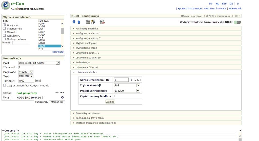Select N30P in device list
Image resolution: width=259 pixels, height=141 pixels.
tap(49, 32)
